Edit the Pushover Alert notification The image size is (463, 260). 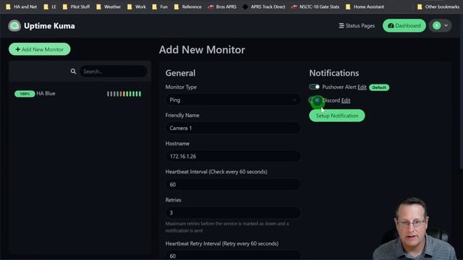click(362, 87)
